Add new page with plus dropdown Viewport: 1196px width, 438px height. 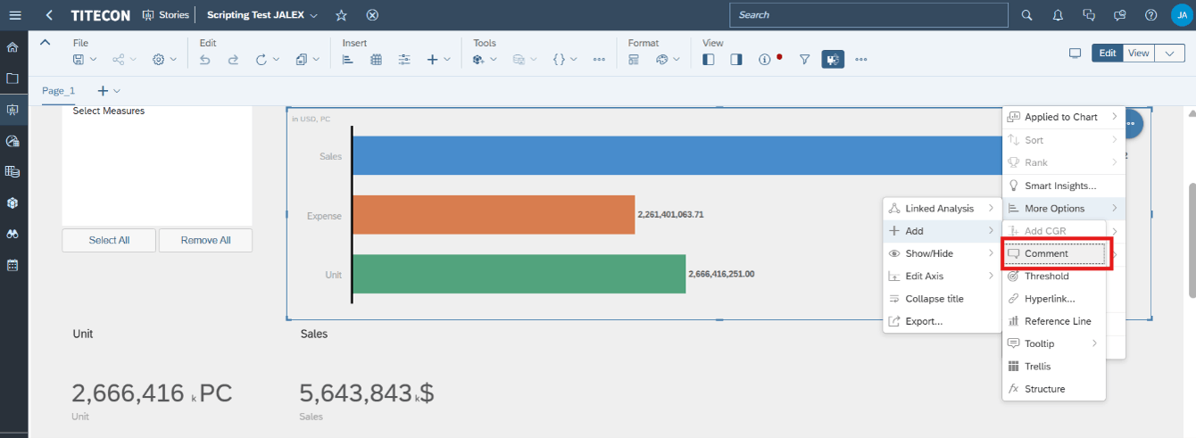[x=109, y=91]
